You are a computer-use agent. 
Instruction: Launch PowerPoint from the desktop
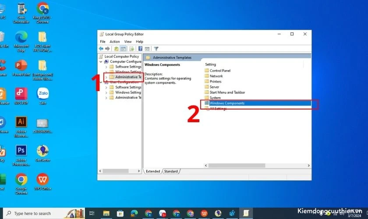[x=21, y=68]
